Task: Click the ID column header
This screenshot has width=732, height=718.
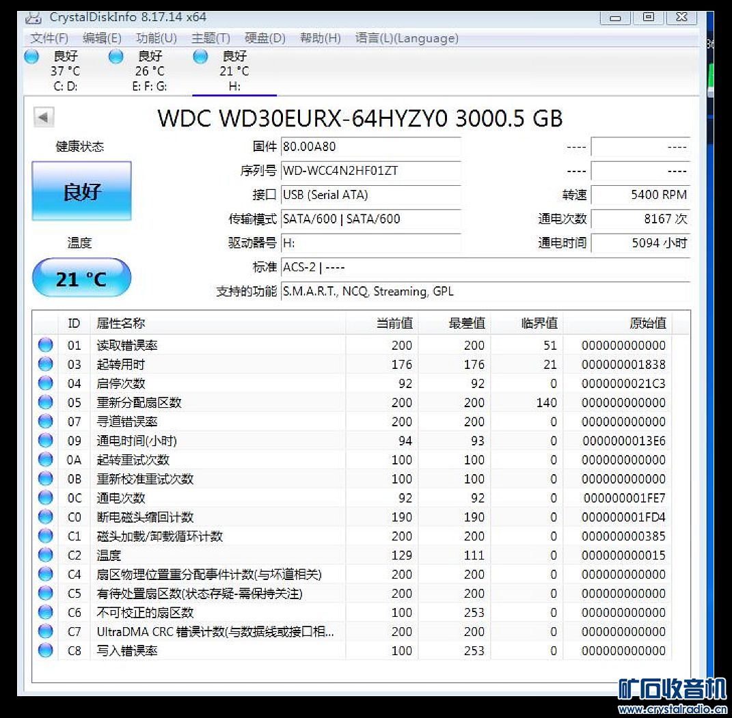Action: point(74,323)
